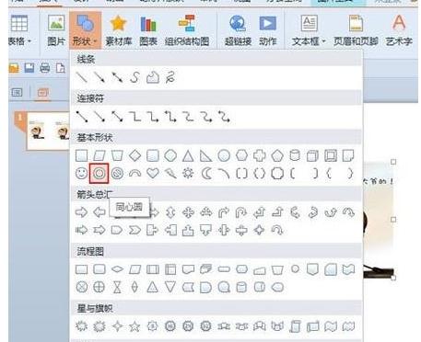
Task: Select the donut (同心圆) shape
Action: [99, 174]
